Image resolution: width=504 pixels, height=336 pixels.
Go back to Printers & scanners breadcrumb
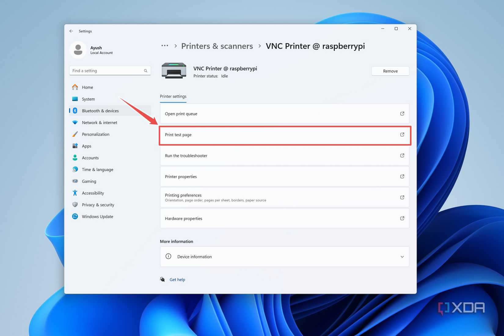pos(217,46)
